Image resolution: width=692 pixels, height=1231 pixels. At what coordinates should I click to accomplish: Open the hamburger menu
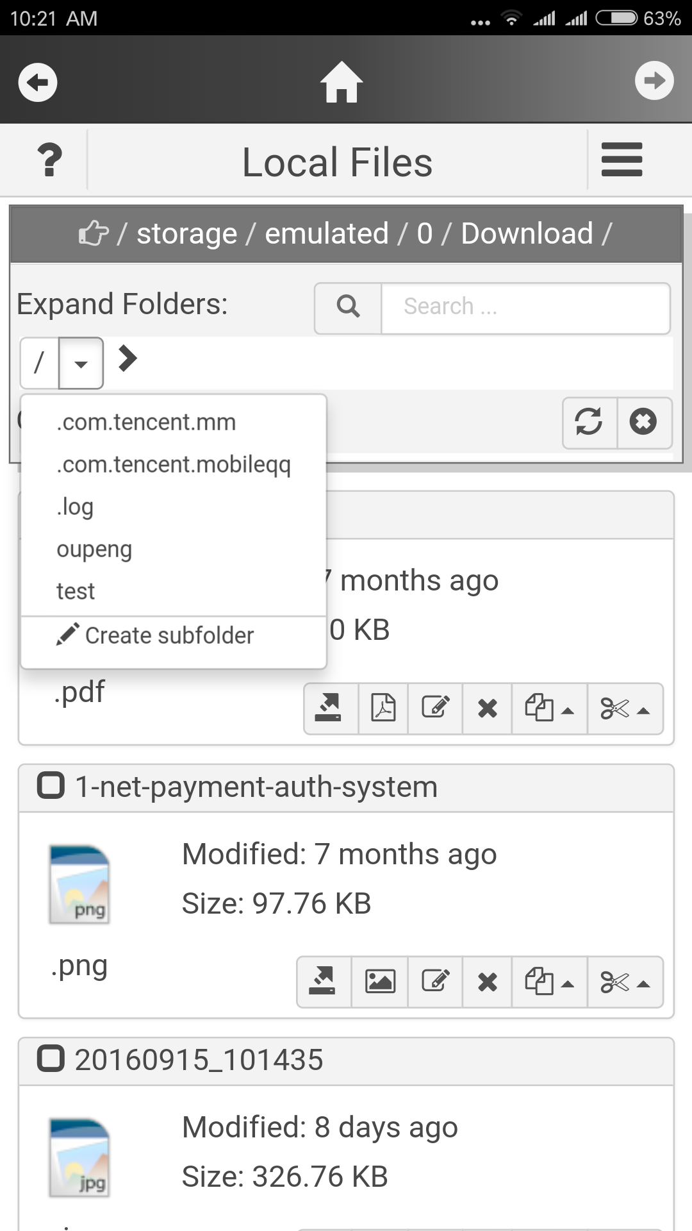(x=622, y=160)
